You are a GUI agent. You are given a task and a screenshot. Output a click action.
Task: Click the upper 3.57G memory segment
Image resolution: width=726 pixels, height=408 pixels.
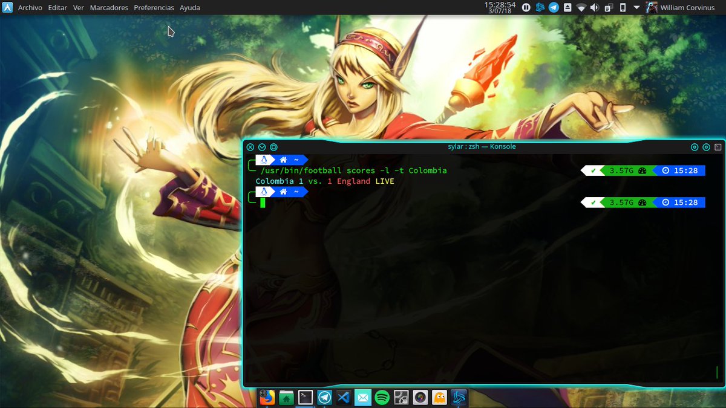click(628, 170)
